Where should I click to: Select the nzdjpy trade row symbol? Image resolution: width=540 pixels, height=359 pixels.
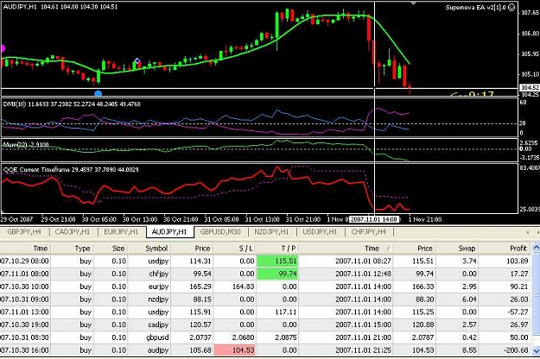158,299
